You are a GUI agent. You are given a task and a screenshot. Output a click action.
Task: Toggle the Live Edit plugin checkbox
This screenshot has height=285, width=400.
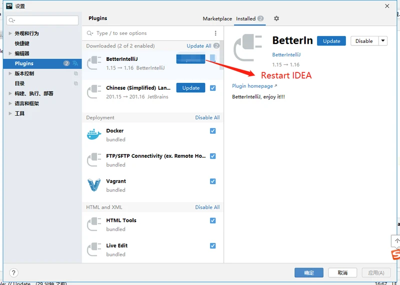pos(213,246)
